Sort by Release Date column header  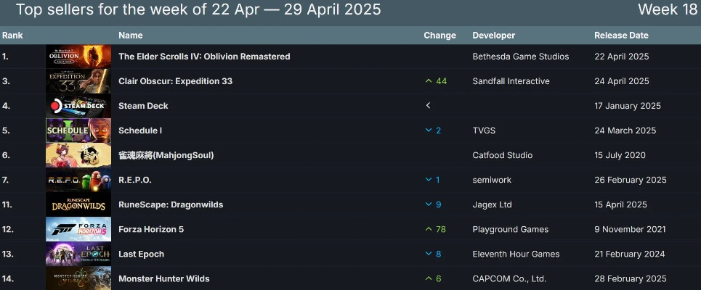pyautogui.click(x=621, y=36)
